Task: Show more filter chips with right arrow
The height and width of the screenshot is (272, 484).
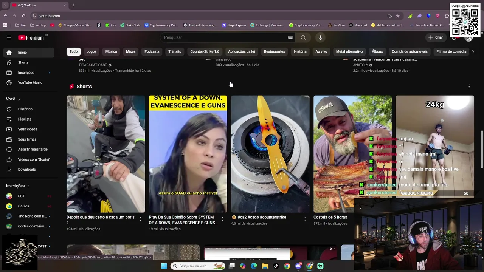Action: [x=473, y=51]
